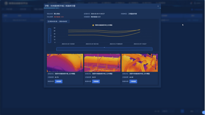Toggle the yellow legend dot for the temperature series
Image resolution: width=205 pixels, height=115 pixels.
tap(93, 25)
